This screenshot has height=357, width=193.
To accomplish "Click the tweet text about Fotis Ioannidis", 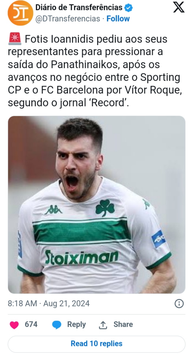I will pyautogui.click(x=94, y=71).
